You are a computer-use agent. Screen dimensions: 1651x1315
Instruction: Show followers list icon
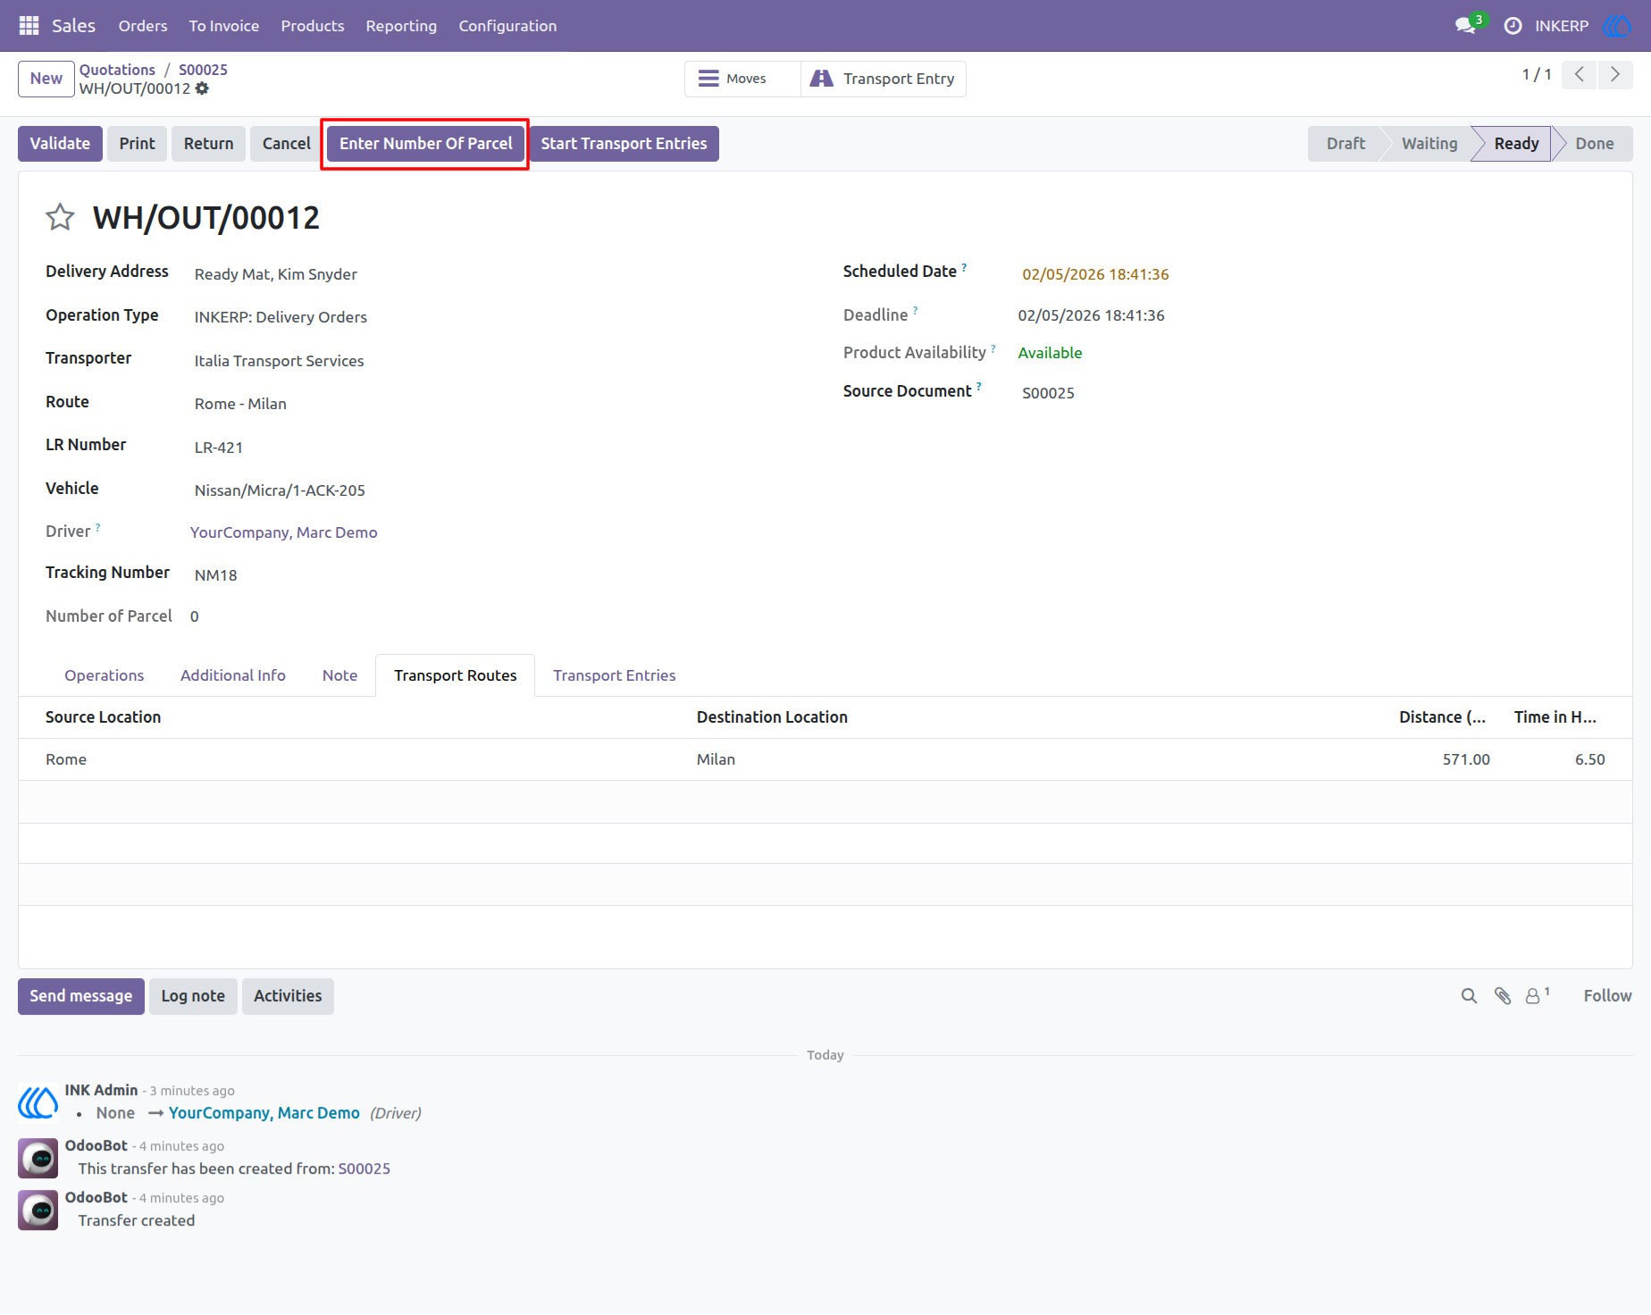point(1537,995)
